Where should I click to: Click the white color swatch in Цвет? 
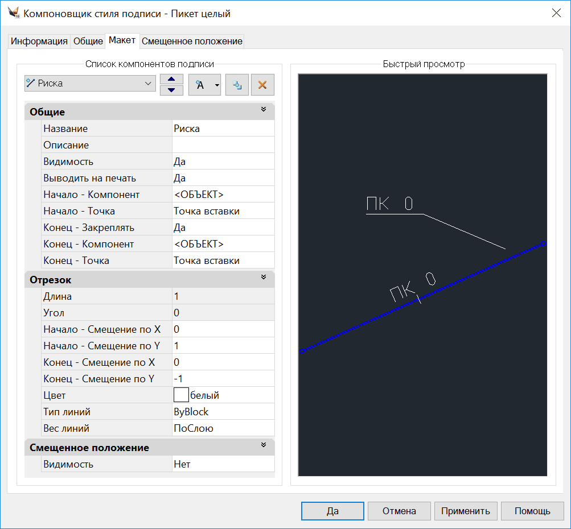[x=181, y=395]
